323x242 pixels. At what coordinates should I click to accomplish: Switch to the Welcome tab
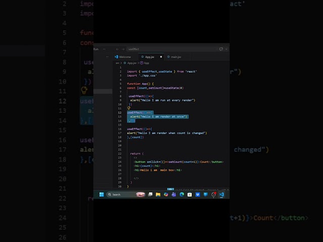point(123,57)
